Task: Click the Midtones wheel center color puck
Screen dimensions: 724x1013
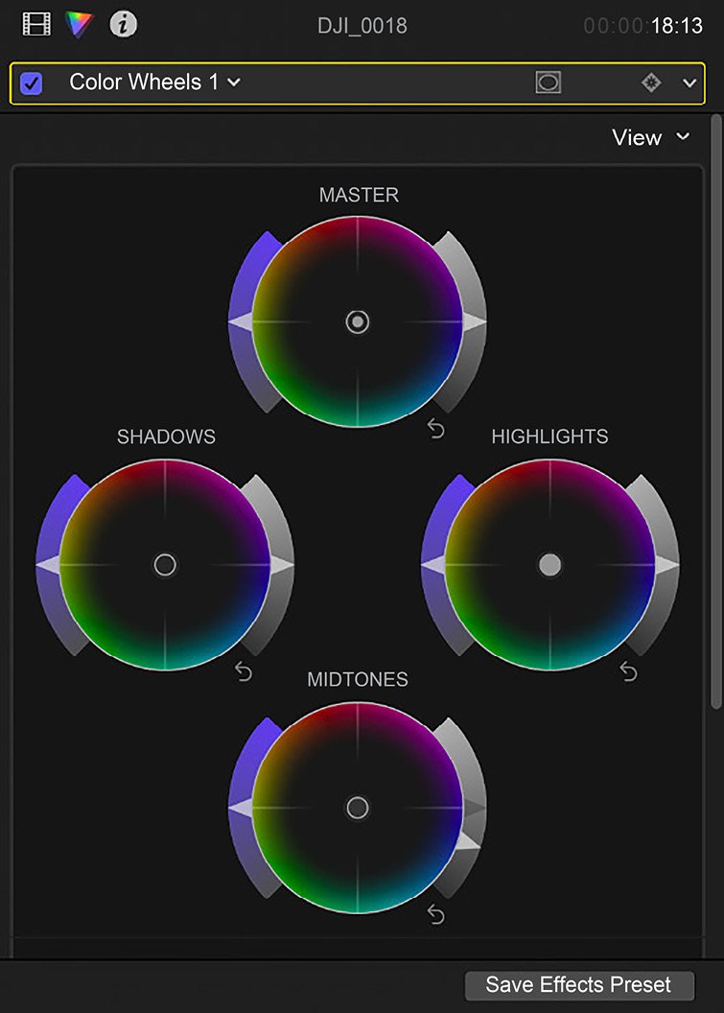Action: [x=357, y=808]
